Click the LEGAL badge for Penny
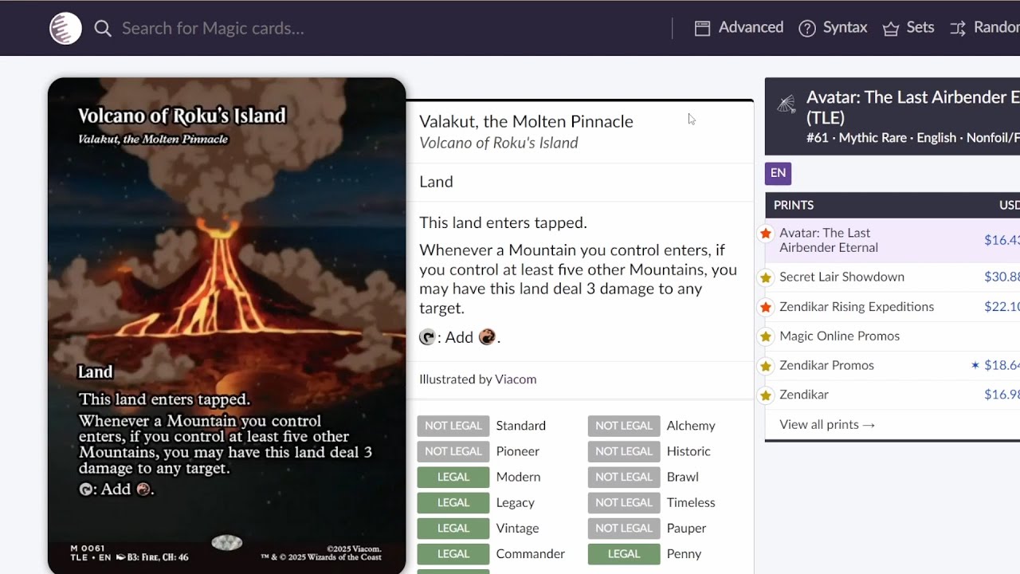 (624, 553)
